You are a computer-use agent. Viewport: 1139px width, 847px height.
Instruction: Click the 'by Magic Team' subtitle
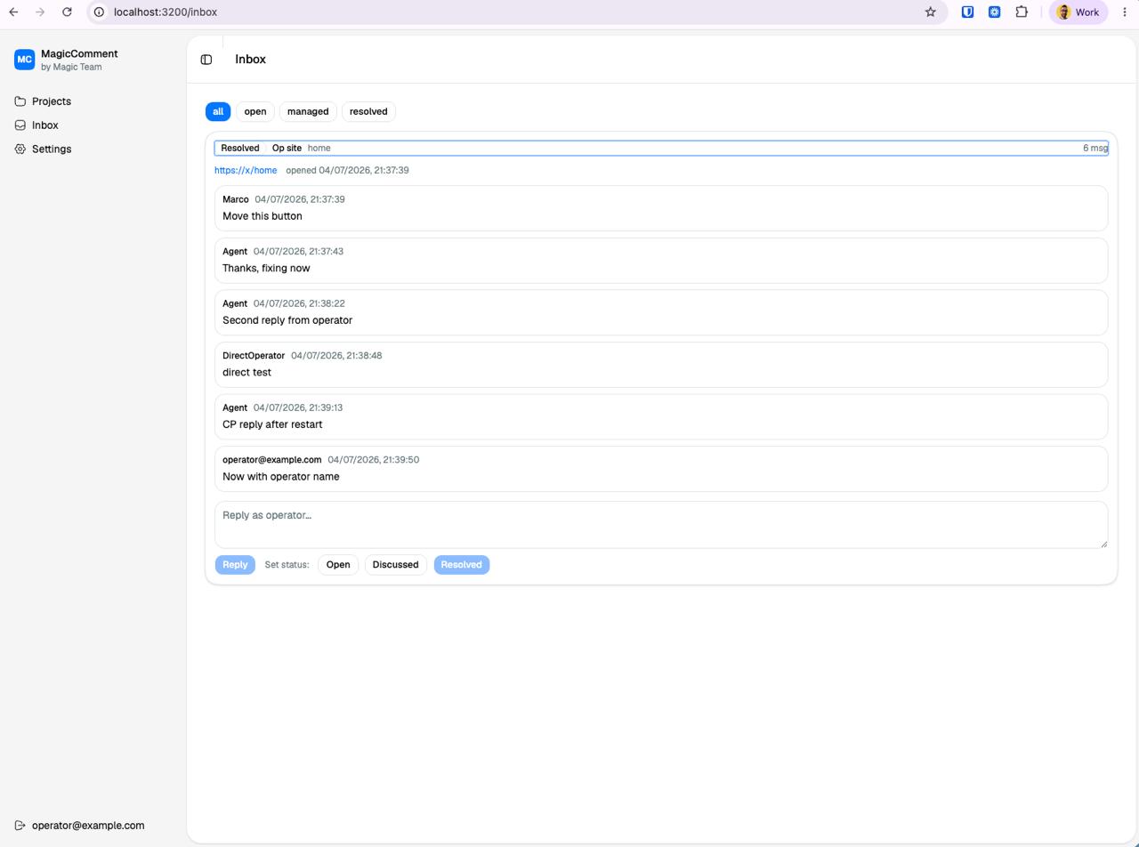click(x=71, y=67)
